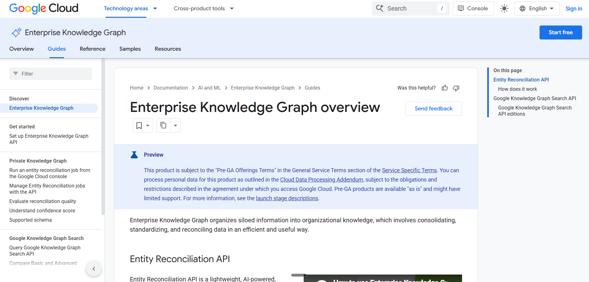Viewport: 589px width, 282px height.
Task: Click the globe icon in language selector
Action: coord(522,8)
